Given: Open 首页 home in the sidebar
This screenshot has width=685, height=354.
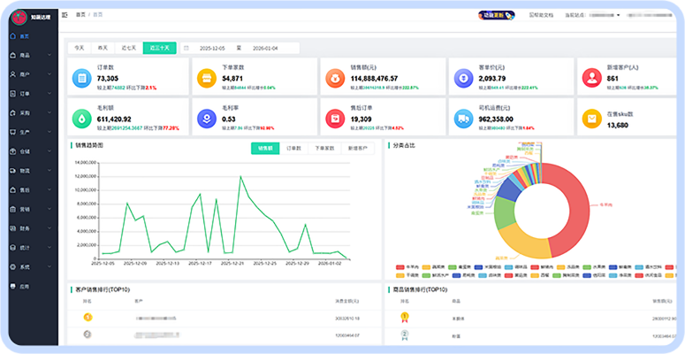Looking at the screenshot, I should pos(24,36).
